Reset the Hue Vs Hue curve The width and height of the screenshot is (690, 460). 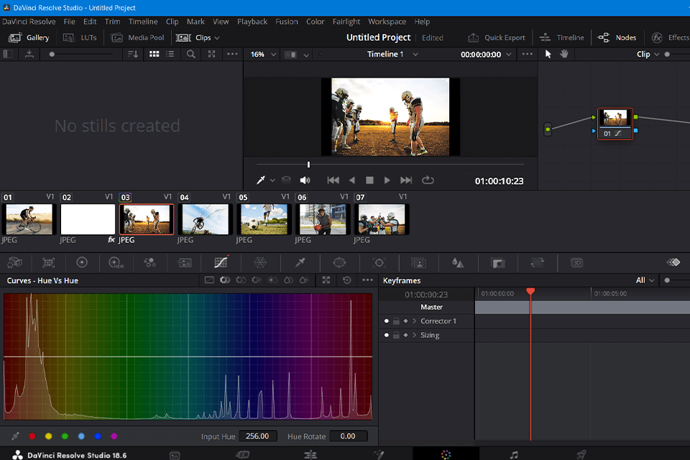(x=347, y=280)
